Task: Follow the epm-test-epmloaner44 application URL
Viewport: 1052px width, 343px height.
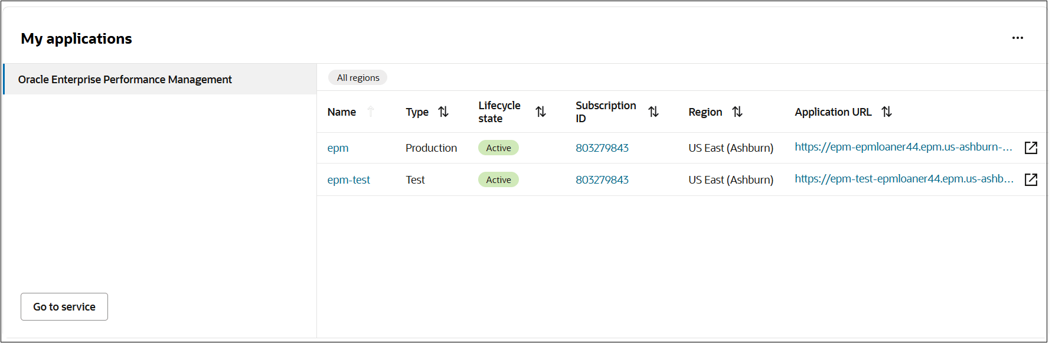Action: (x=904, y=179)
